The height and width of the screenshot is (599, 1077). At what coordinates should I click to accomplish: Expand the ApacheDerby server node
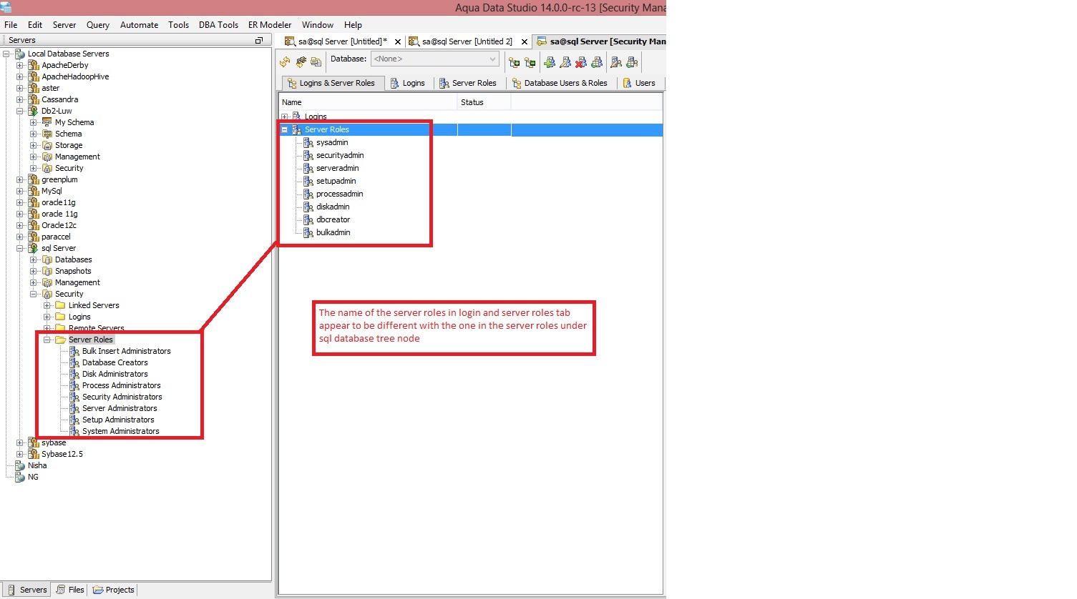(20, 65)
